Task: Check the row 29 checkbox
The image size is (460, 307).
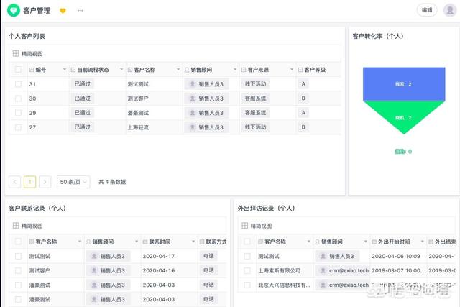Action: pos(18,113)
